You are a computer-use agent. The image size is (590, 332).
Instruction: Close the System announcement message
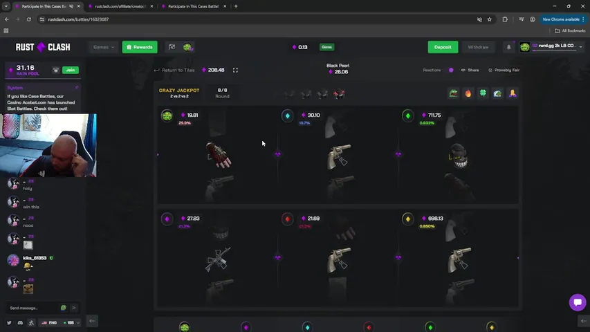pos(77,88)
